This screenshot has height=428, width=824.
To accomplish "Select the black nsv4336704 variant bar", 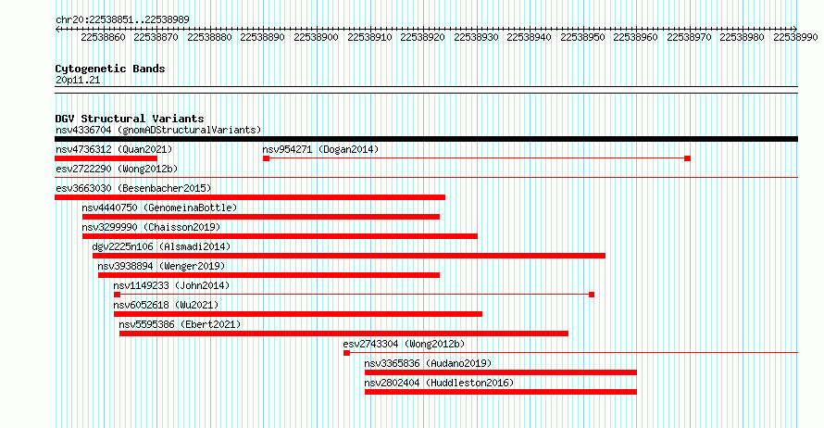I will coord(426,139).
